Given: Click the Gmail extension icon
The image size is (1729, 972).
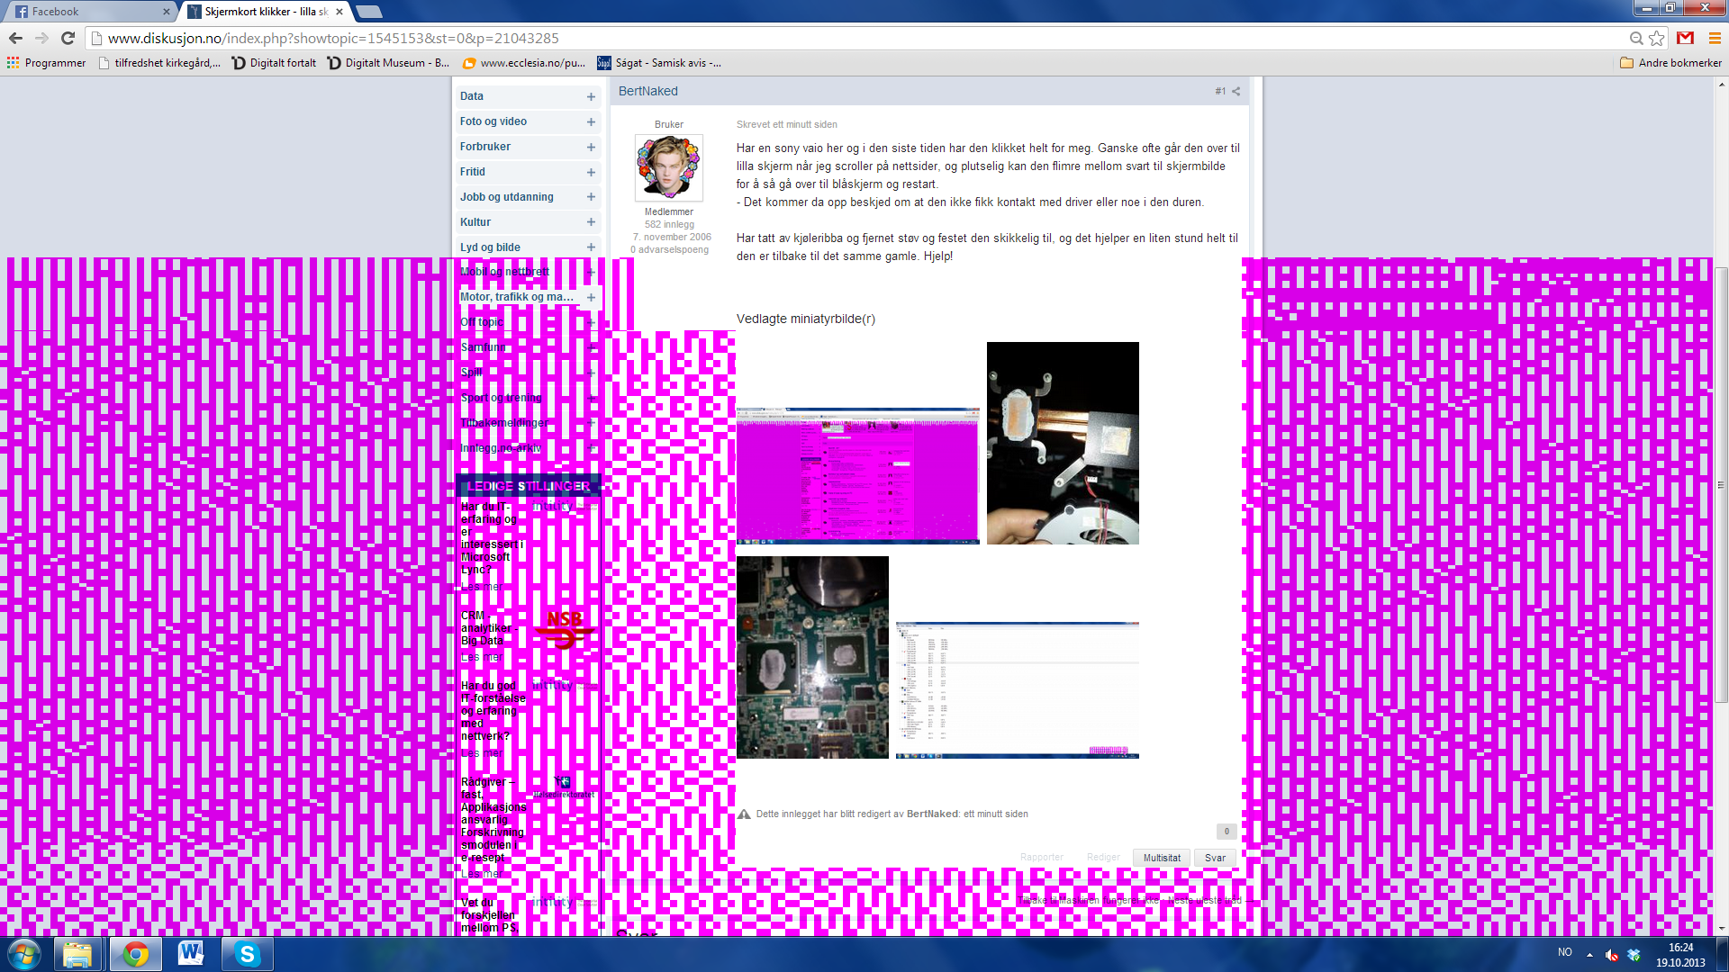Looking at the screenshot, I should pos(1686,38).
